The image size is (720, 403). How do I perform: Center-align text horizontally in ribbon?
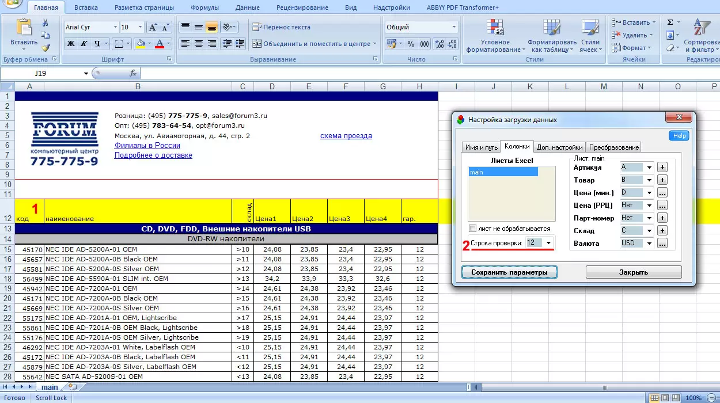coord(198,44)
